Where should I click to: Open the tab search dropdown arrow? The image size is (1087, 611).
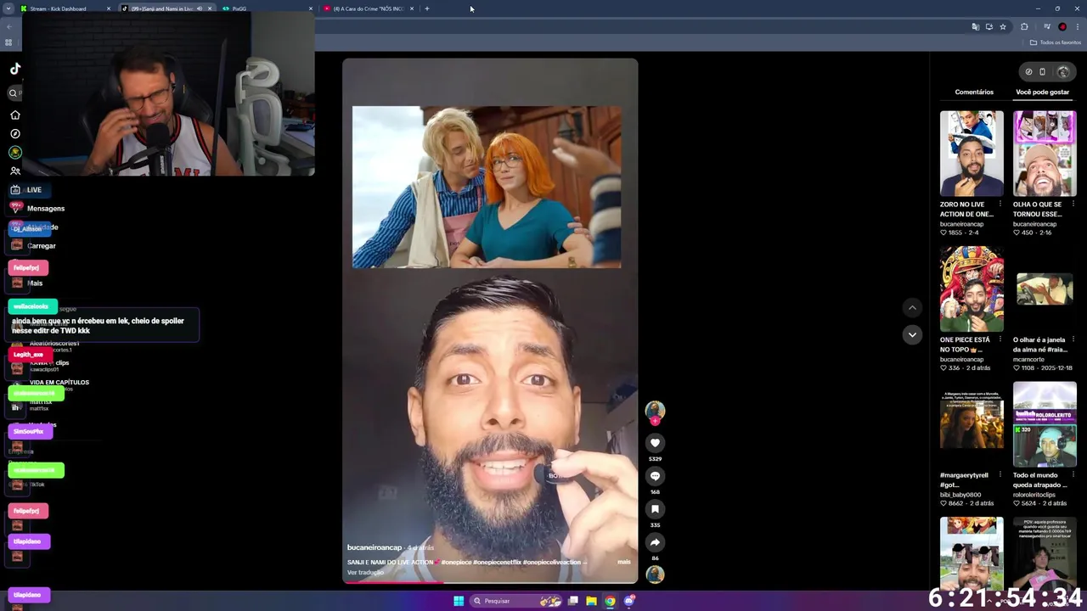tap(9, 8)
